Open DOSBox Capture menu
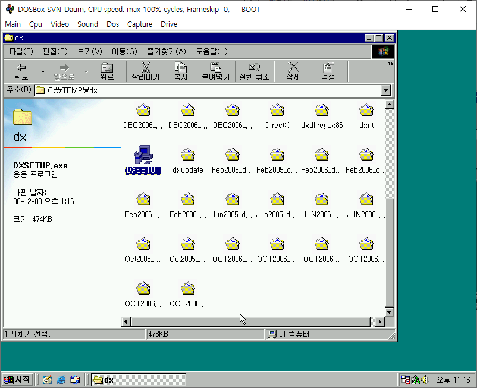The image size is (477, 388). (140, 24)
